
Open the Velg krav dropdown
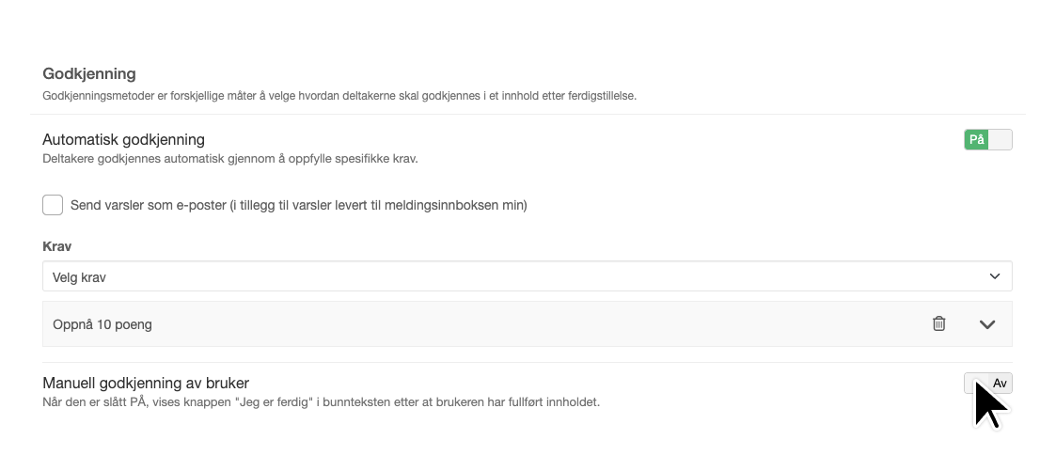point(527,276)
